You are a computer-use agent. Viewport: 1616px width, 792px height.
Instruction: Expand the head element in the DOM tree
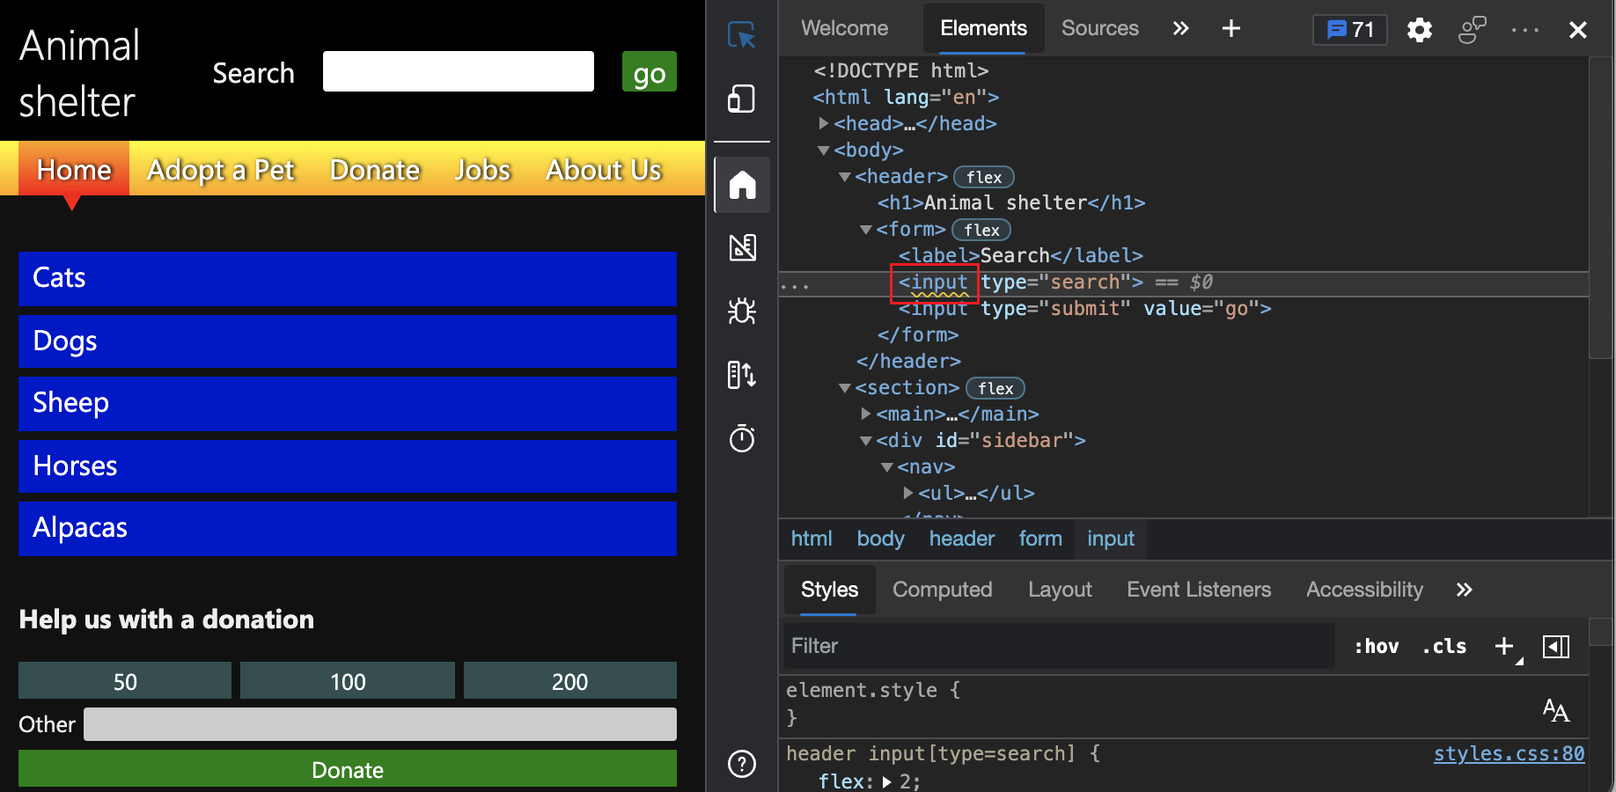click(x=823, y=123)
